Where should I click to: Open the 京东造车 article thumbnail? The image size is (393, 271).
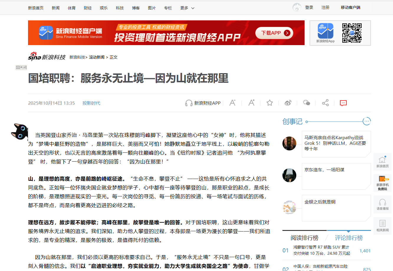click(289, 175)
